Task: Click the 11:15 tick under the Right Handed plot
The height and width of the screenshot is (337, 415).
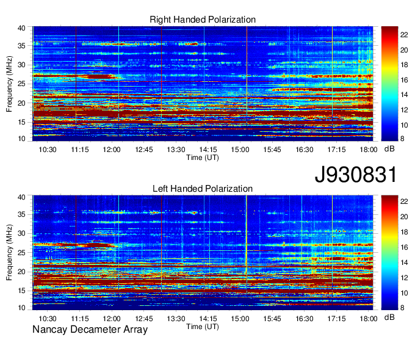Action: click(x=80, y=150)
